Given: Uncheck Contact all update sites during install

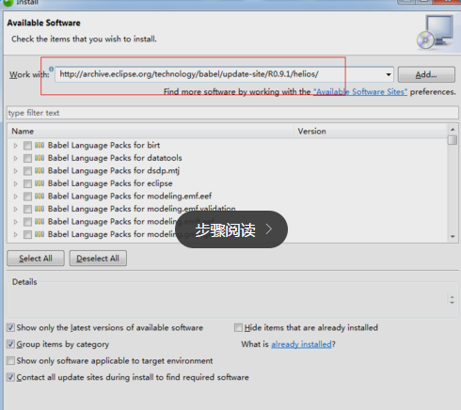Looking at the screenshot, I should tap(10, 377).
